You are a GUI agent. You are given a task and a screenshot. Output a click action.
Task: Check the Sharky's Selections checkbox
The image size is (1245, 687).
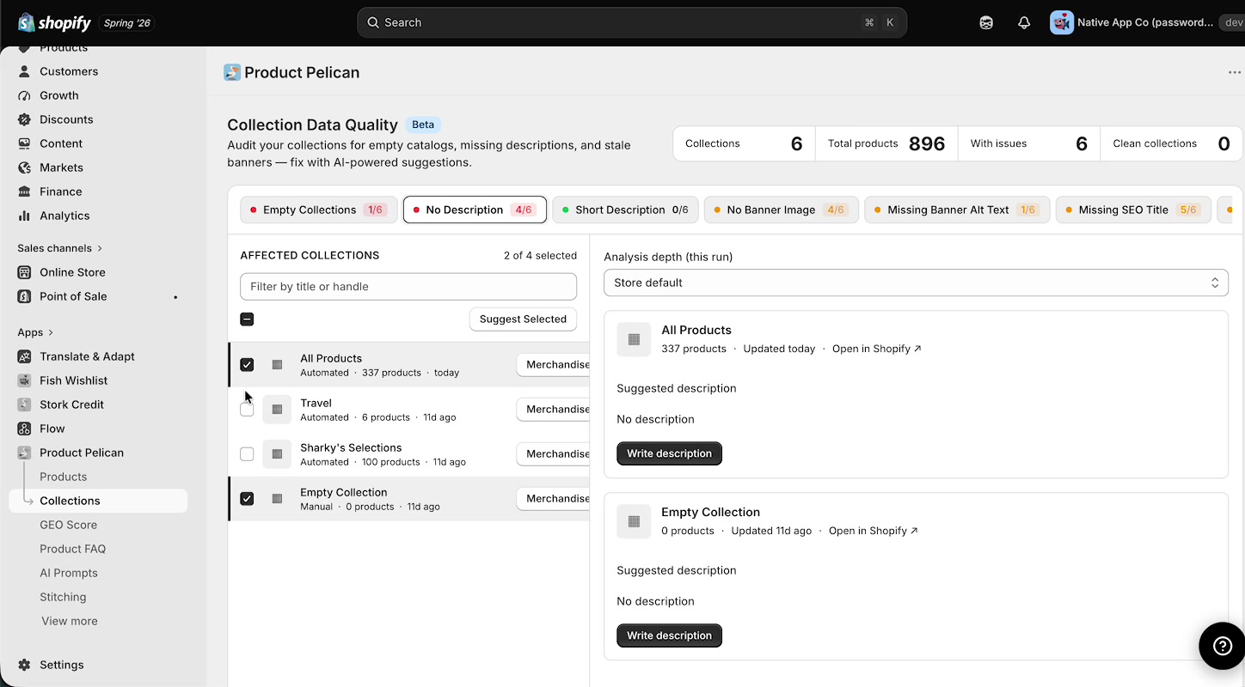tap(247, 454)
